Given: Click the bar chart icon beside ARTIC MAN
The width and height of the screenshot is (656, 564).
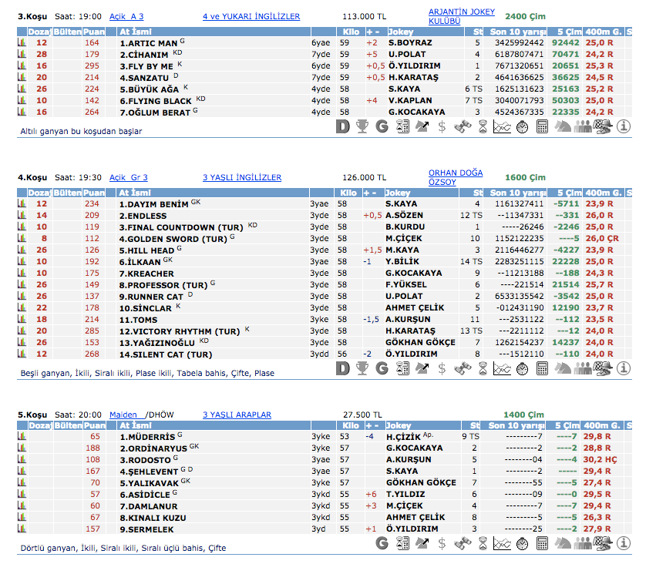Looking at the screenshot, I should (22, 43).
